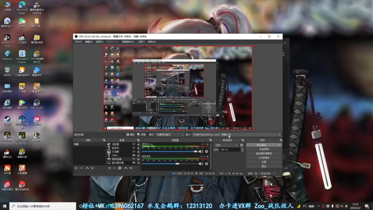Move the scene up in the list
Screen dimensions: 373x210
coord(87,168)
